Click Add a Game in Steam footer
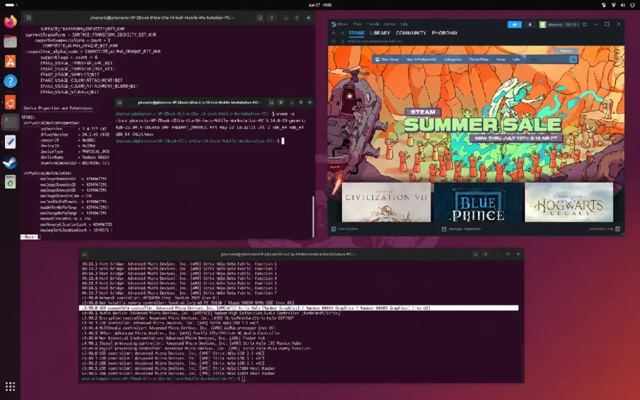The image size is (640, 400). [345, 229]
